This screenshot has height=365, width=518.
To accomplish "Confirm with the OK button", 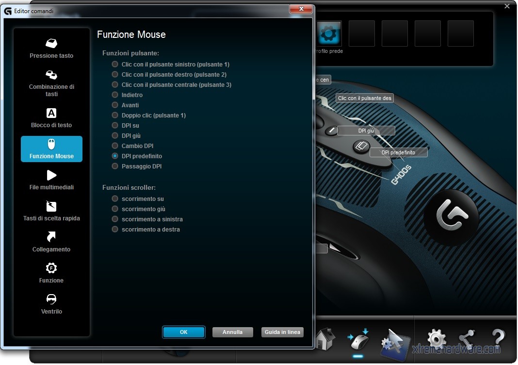I will (x=183, y=332).
